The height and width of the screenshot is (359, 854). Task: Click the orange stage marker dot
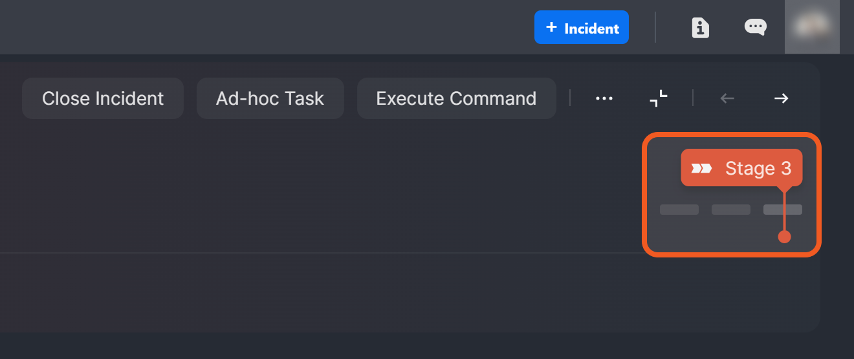784,237
